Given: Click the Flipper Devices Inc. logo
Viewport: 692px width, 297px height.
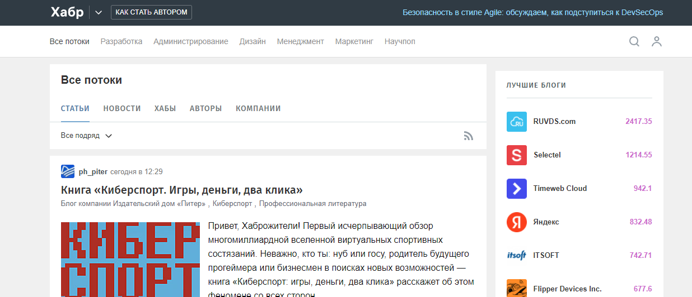Looking at the screenshot, I should click(517, 288).
